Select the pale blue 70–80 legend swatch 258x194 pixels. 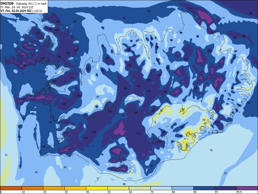coord(161,188)
